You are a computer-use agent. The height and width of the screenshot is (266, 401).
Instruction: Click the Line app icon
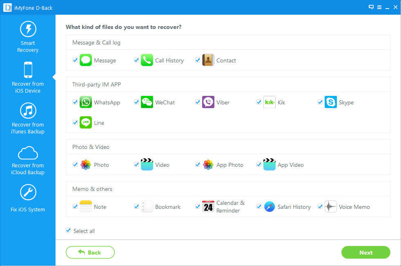86,122
